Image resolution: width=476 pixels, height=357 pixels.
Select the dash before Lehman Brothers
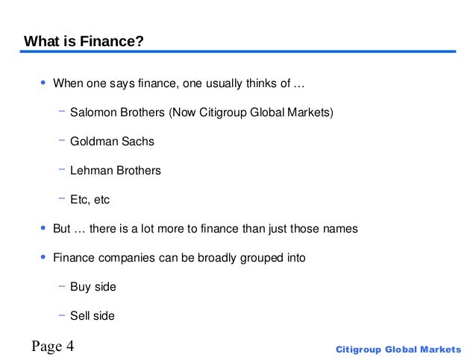coord(62,169)
